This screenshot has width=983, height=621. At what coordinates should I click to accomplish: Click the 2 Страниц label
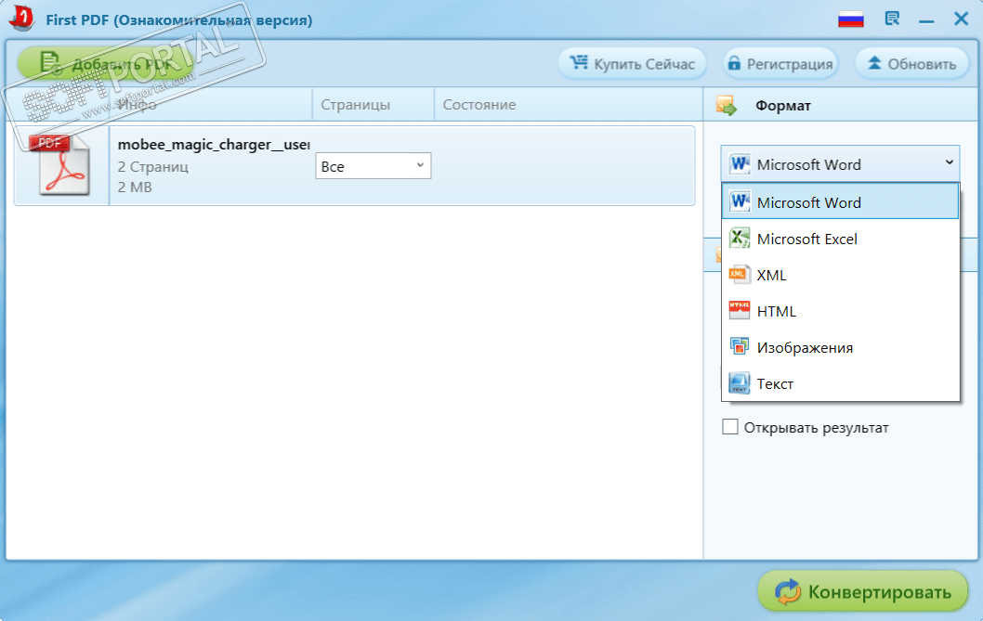coord(153,167)
